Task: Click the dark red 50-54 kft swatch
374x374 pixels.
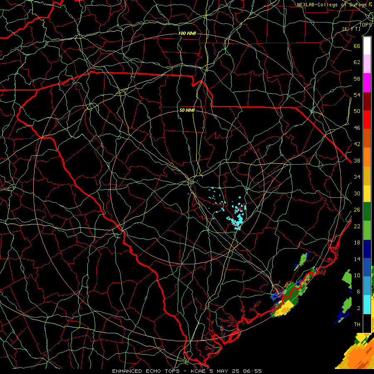Action: click(367, 101)
